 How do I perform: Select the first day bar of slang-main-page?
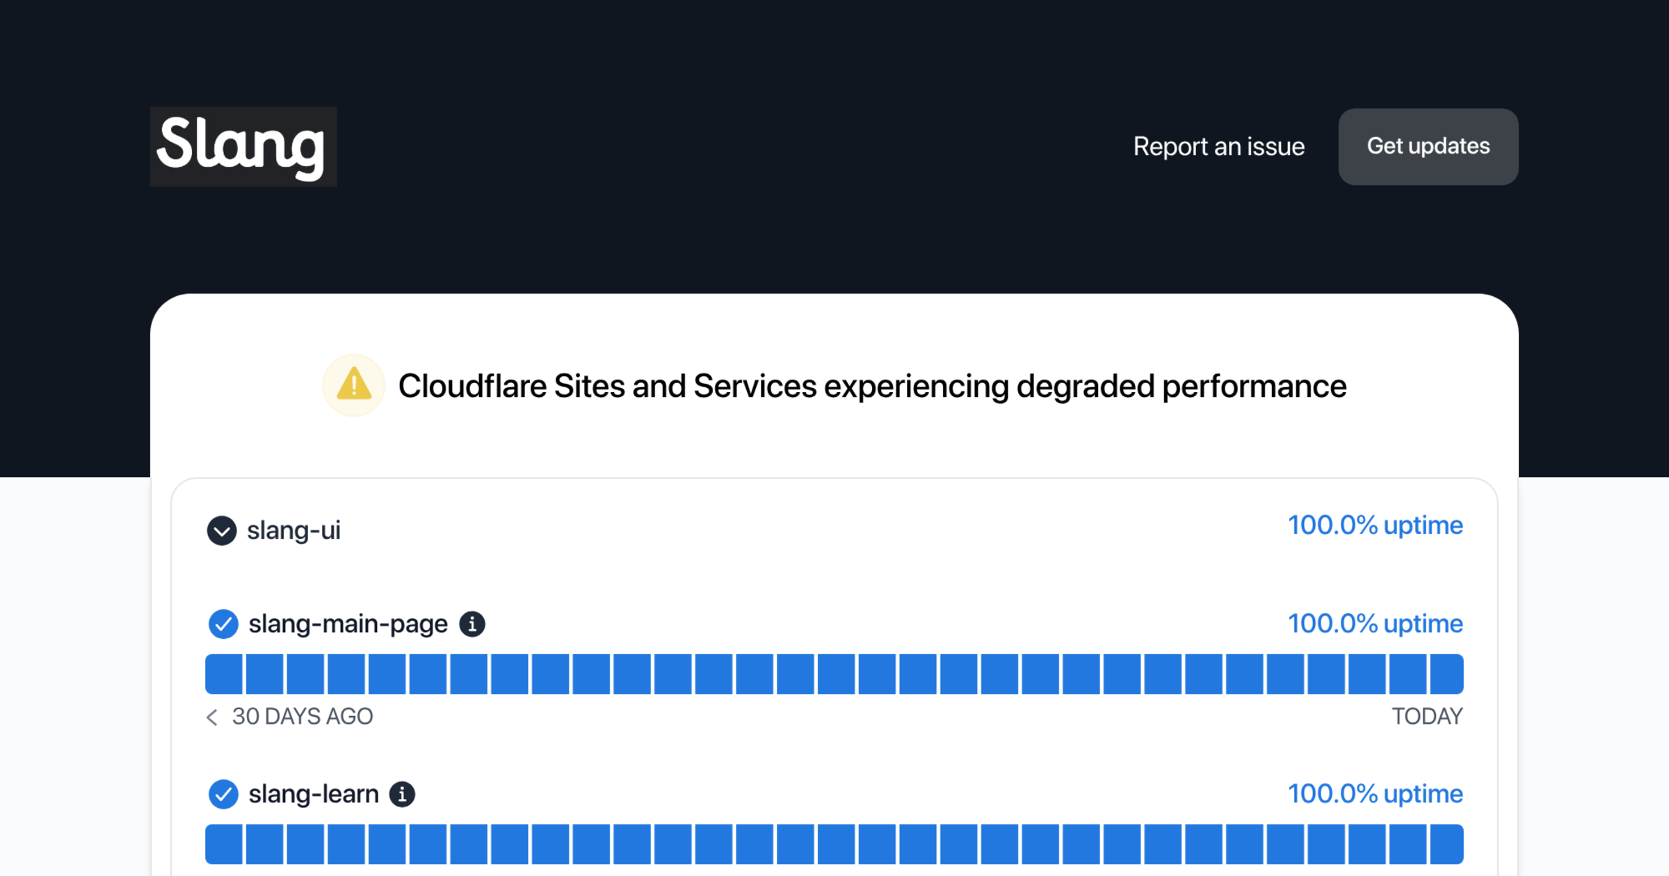[224, 674]
